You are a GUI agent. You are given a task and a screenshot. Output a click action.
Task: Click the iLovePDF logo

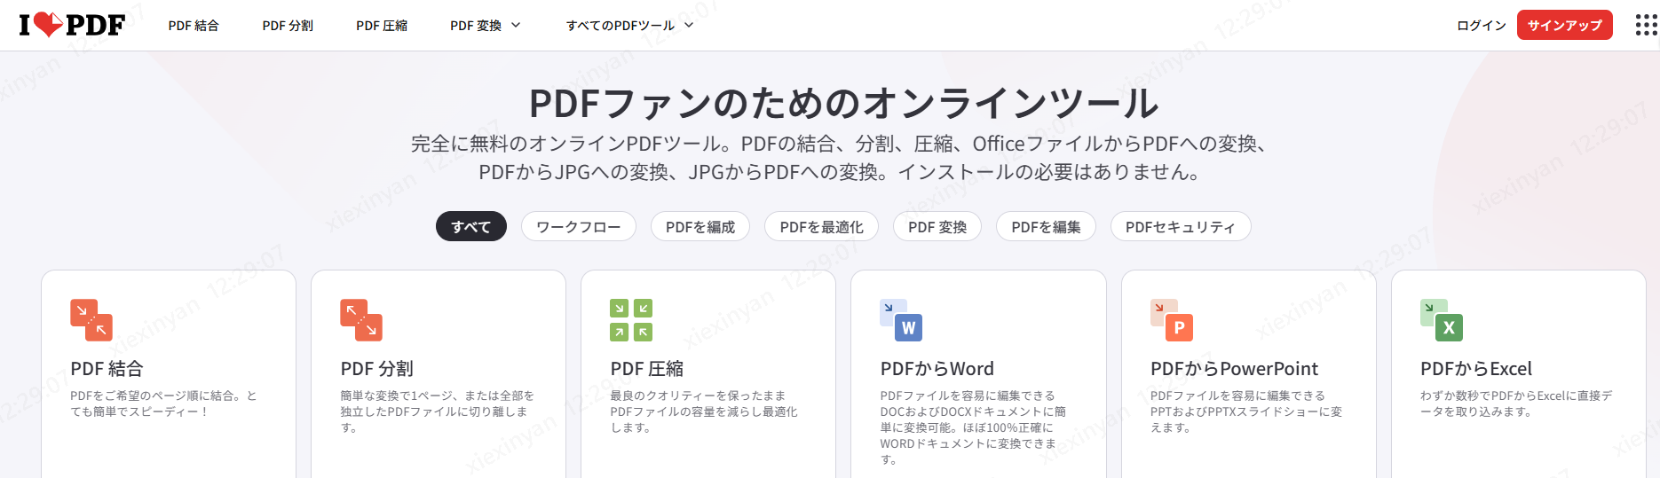point(72,25)
